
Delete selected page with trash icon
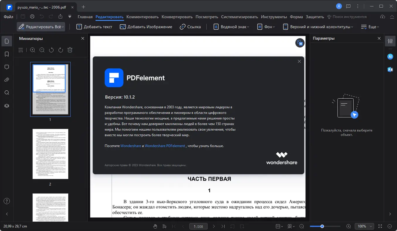click(x=70, y=50)
